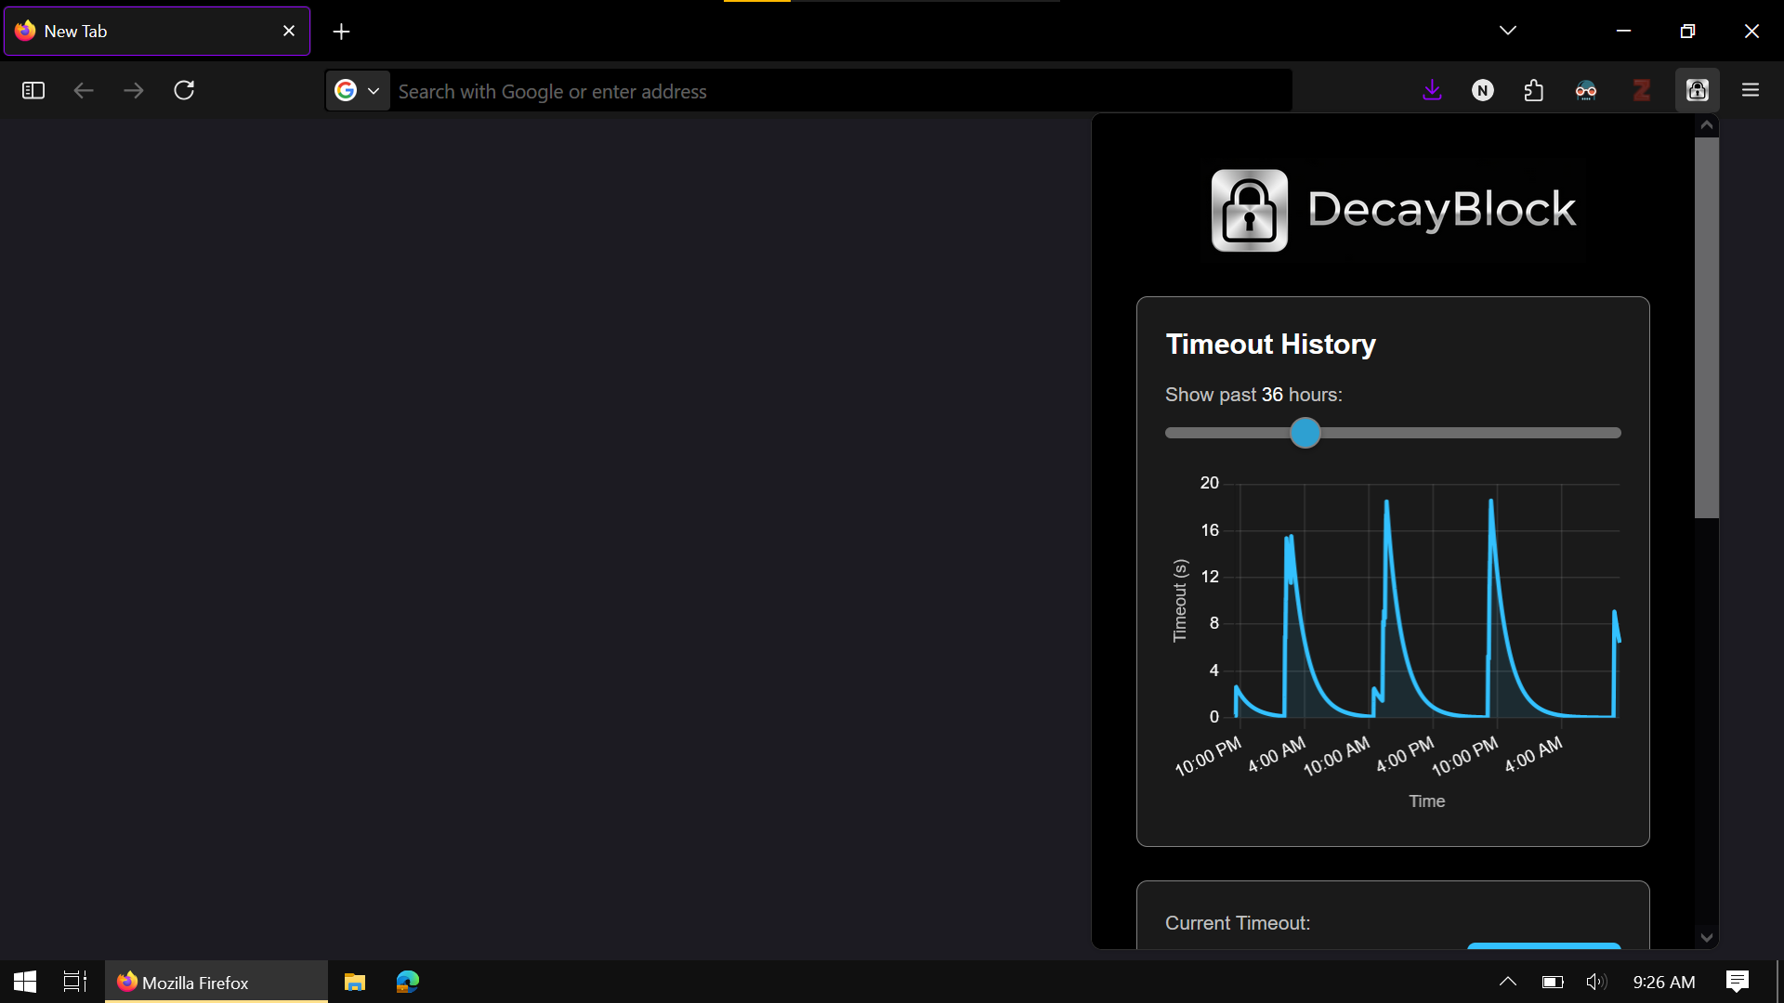Focus the Search with Google address bar

[x=836, y=91]
